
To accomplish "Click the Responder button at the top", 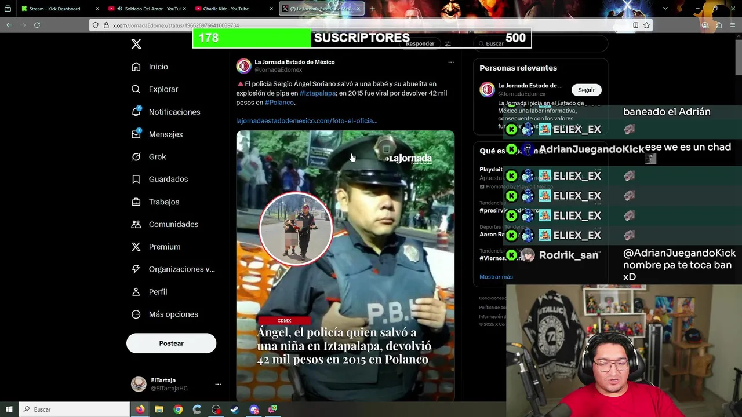I will coord(420,43).
